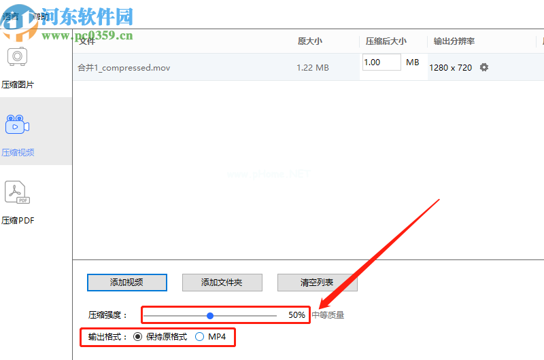544x360 pixels.
Task: Click the compression strength slider handle
Action: tap(210, 316)
